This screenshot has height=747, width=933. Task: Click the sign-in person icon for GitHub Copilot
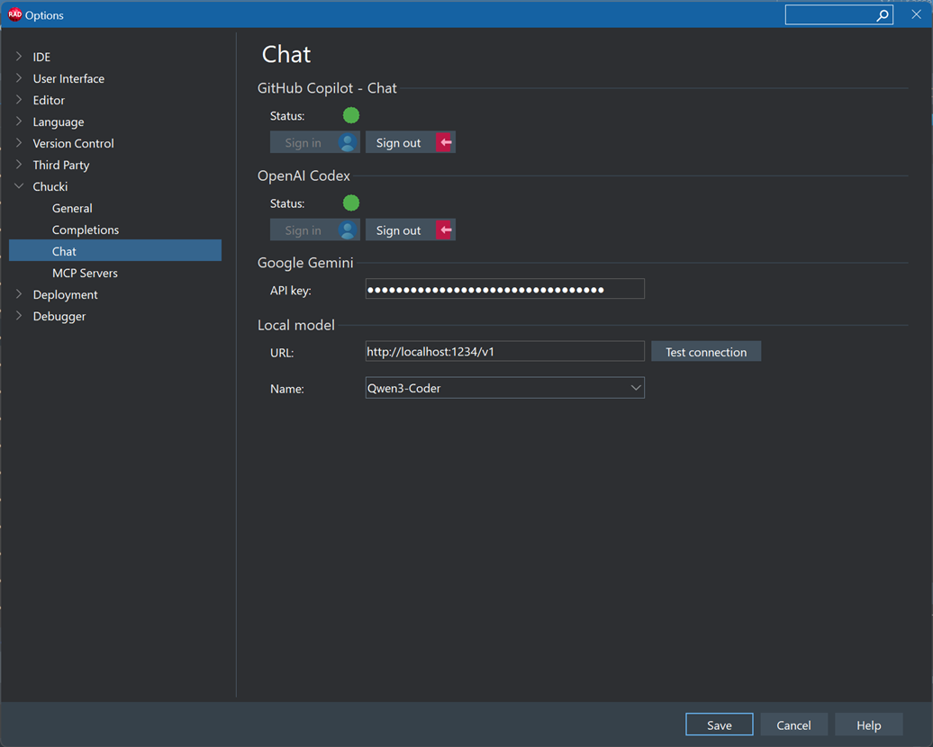pos(346,142)
